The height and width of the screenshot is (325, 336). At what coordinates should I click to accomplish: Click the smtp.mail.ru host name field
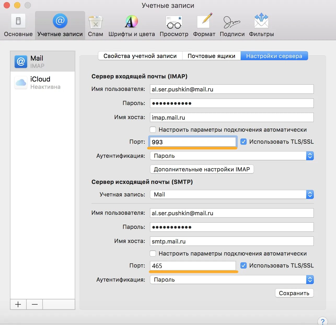coord(232,241)
